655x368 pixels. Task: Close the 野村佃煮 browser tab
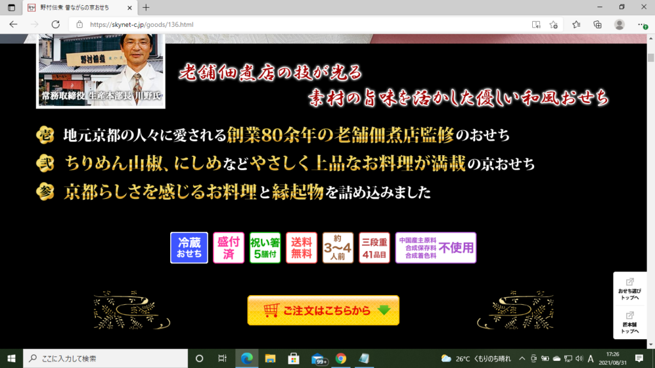[x=129, y=8]
